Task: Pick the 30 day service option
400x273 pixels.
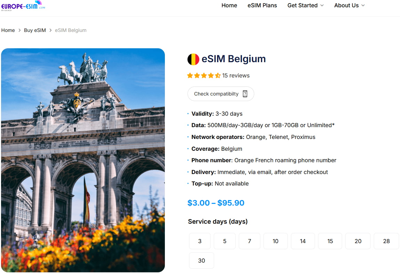Action: coord(201,260)
